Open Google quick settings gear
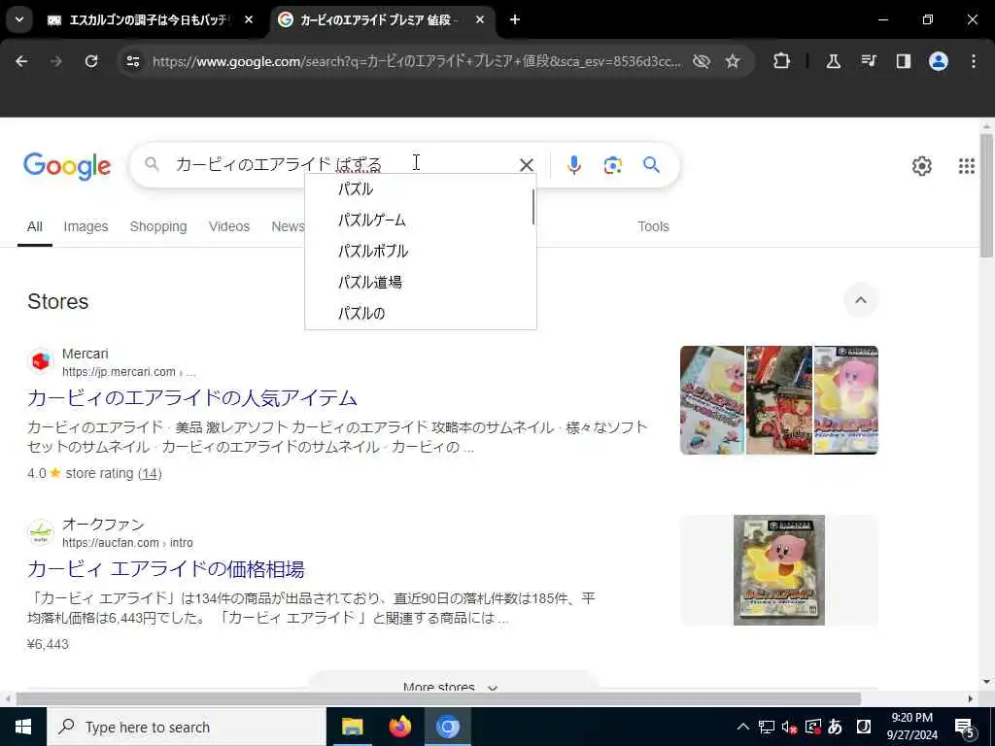This screenshot has height=746, width=995. (x=922, y=166)
